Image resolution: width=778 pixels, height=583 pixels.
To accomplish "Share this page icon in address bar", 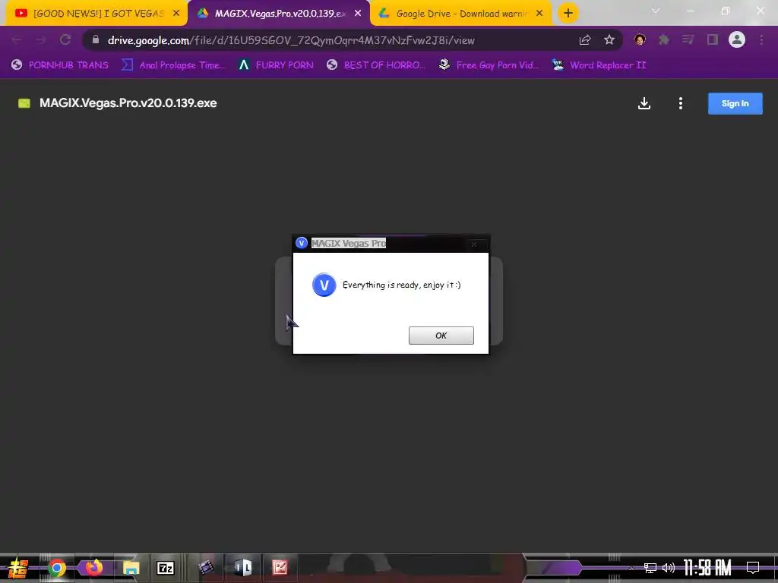I will [585, 40].
